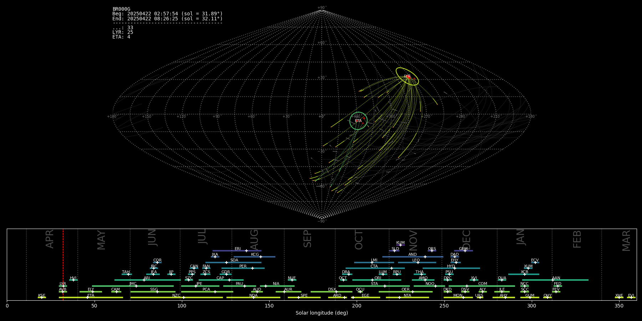Click the CTA shower label
Image resolution: width=642 pixels, height=321 pixels.
point(374,266)
